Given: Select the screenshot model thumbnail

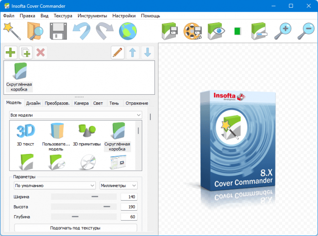Looking at the screenshot, I should 118,162.
